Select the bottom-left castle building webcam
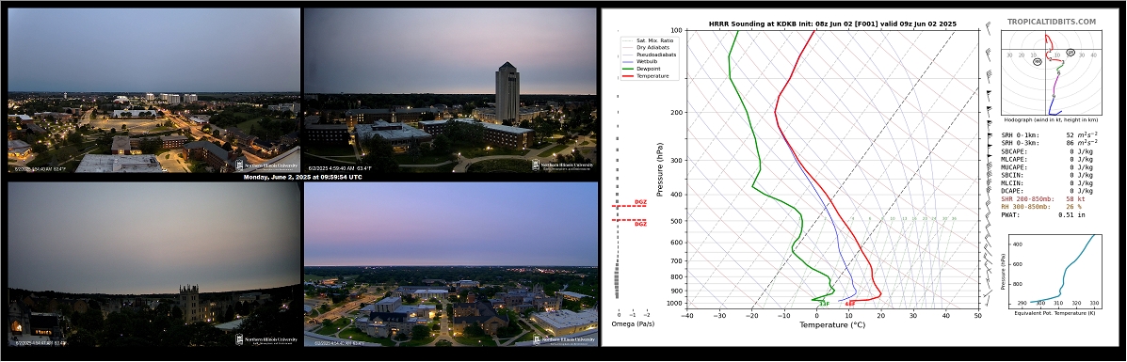This screenshot has height=362, width=1127. pos(153,264)
